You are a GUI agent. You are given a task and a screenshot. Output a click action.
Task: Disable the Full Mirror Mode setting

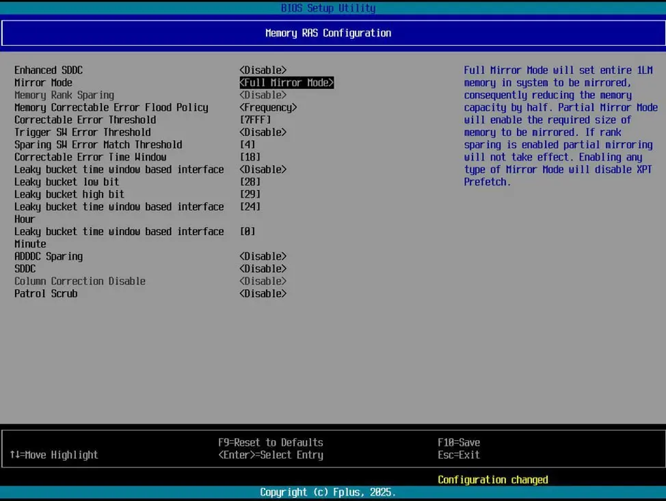pyautogui.click(x=286, y=82)
